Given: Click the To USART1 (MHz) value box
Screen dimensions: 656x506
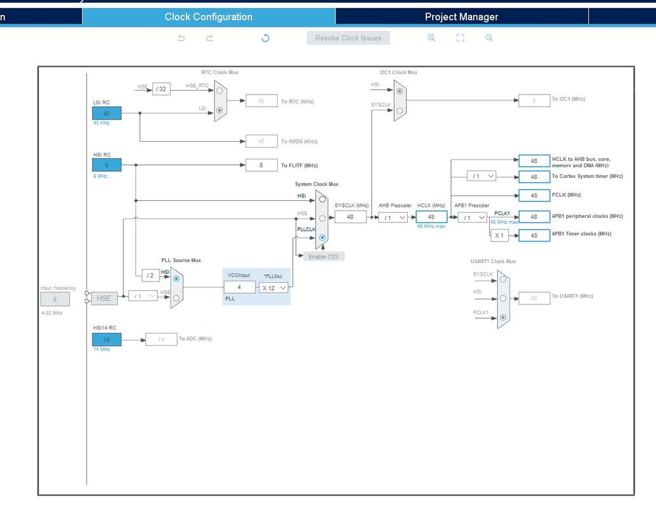Looking at the screenshot, I should click(535, 298).
